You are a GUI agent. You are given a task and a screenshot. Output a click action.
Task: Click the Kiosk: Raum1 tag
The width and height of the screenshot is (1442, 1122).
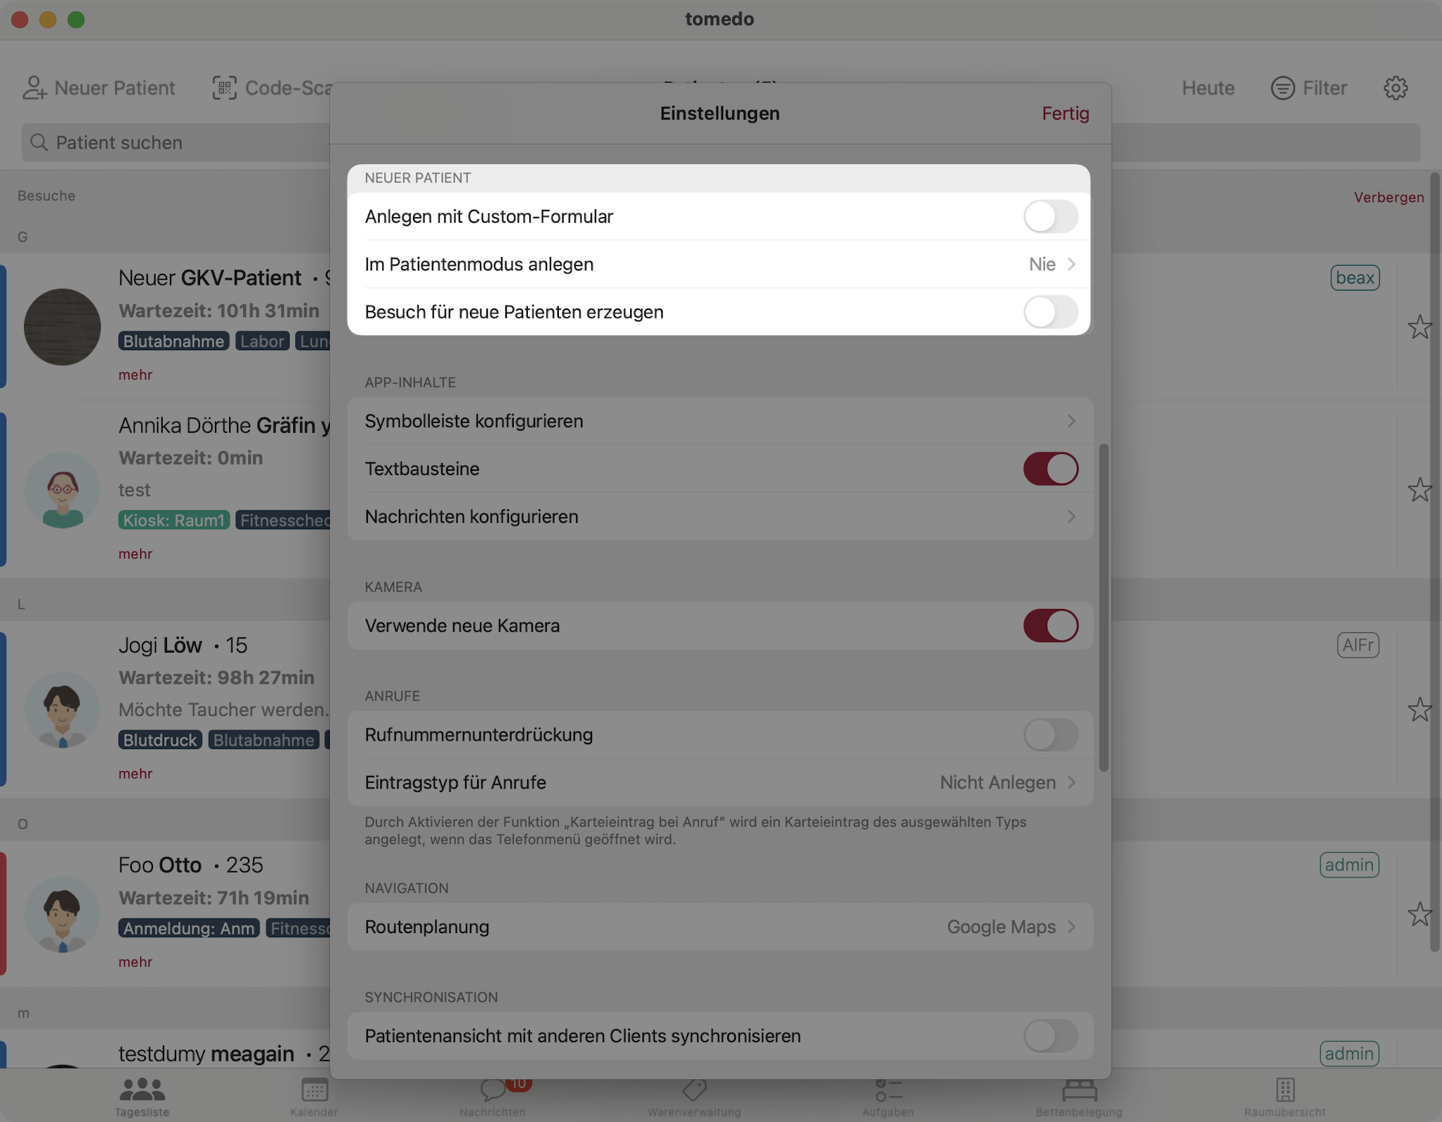[173, 520]
